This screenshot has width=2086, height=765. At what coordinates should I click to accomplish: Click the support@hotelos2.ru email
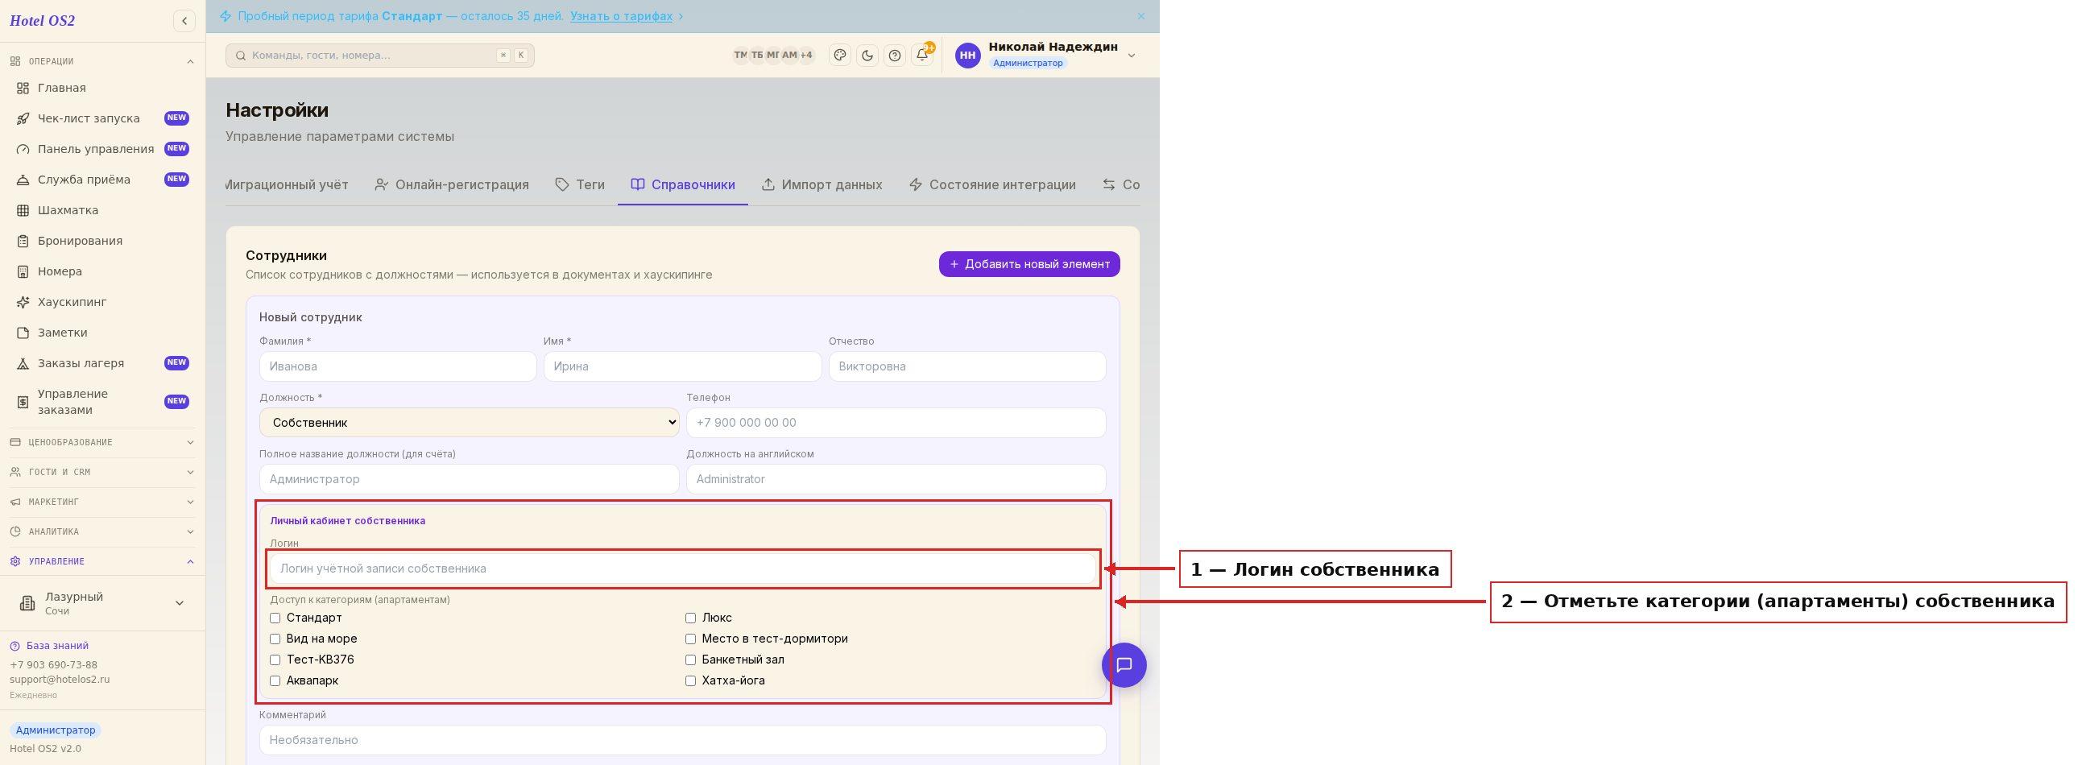(x=60, y=680)
